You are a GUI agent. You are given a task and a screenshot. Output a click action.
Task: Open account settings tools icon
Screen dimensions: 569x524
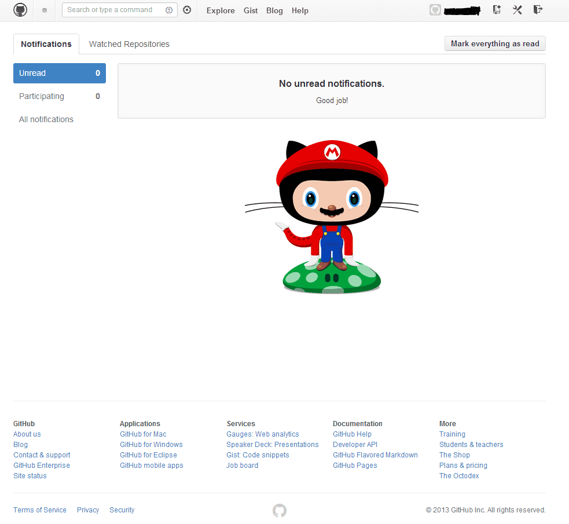tap(517, 10)
